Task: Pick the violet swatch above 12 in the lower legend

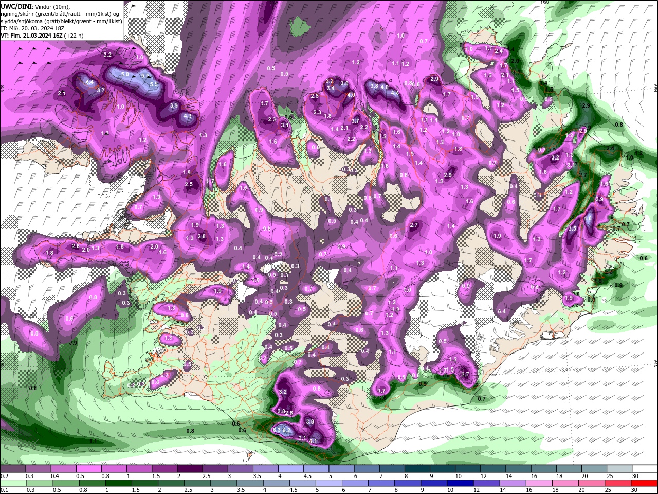Action: coord(487,483)
